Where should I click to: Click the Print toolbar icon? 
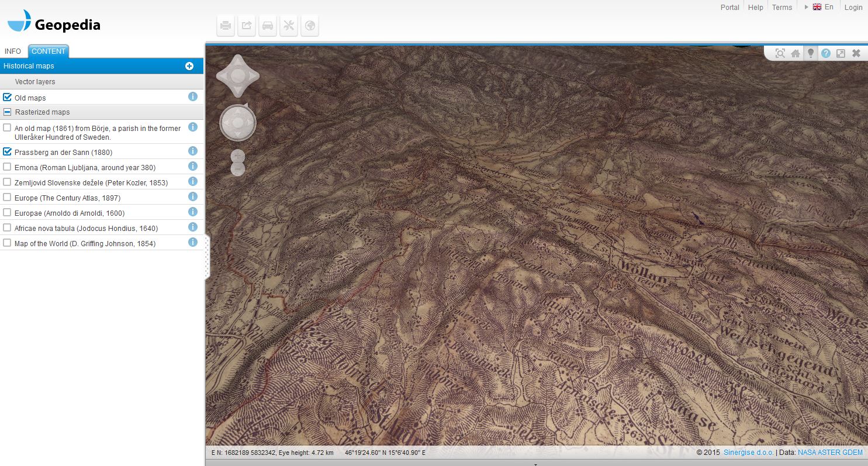pyautogui.click(x=226, y=26)
